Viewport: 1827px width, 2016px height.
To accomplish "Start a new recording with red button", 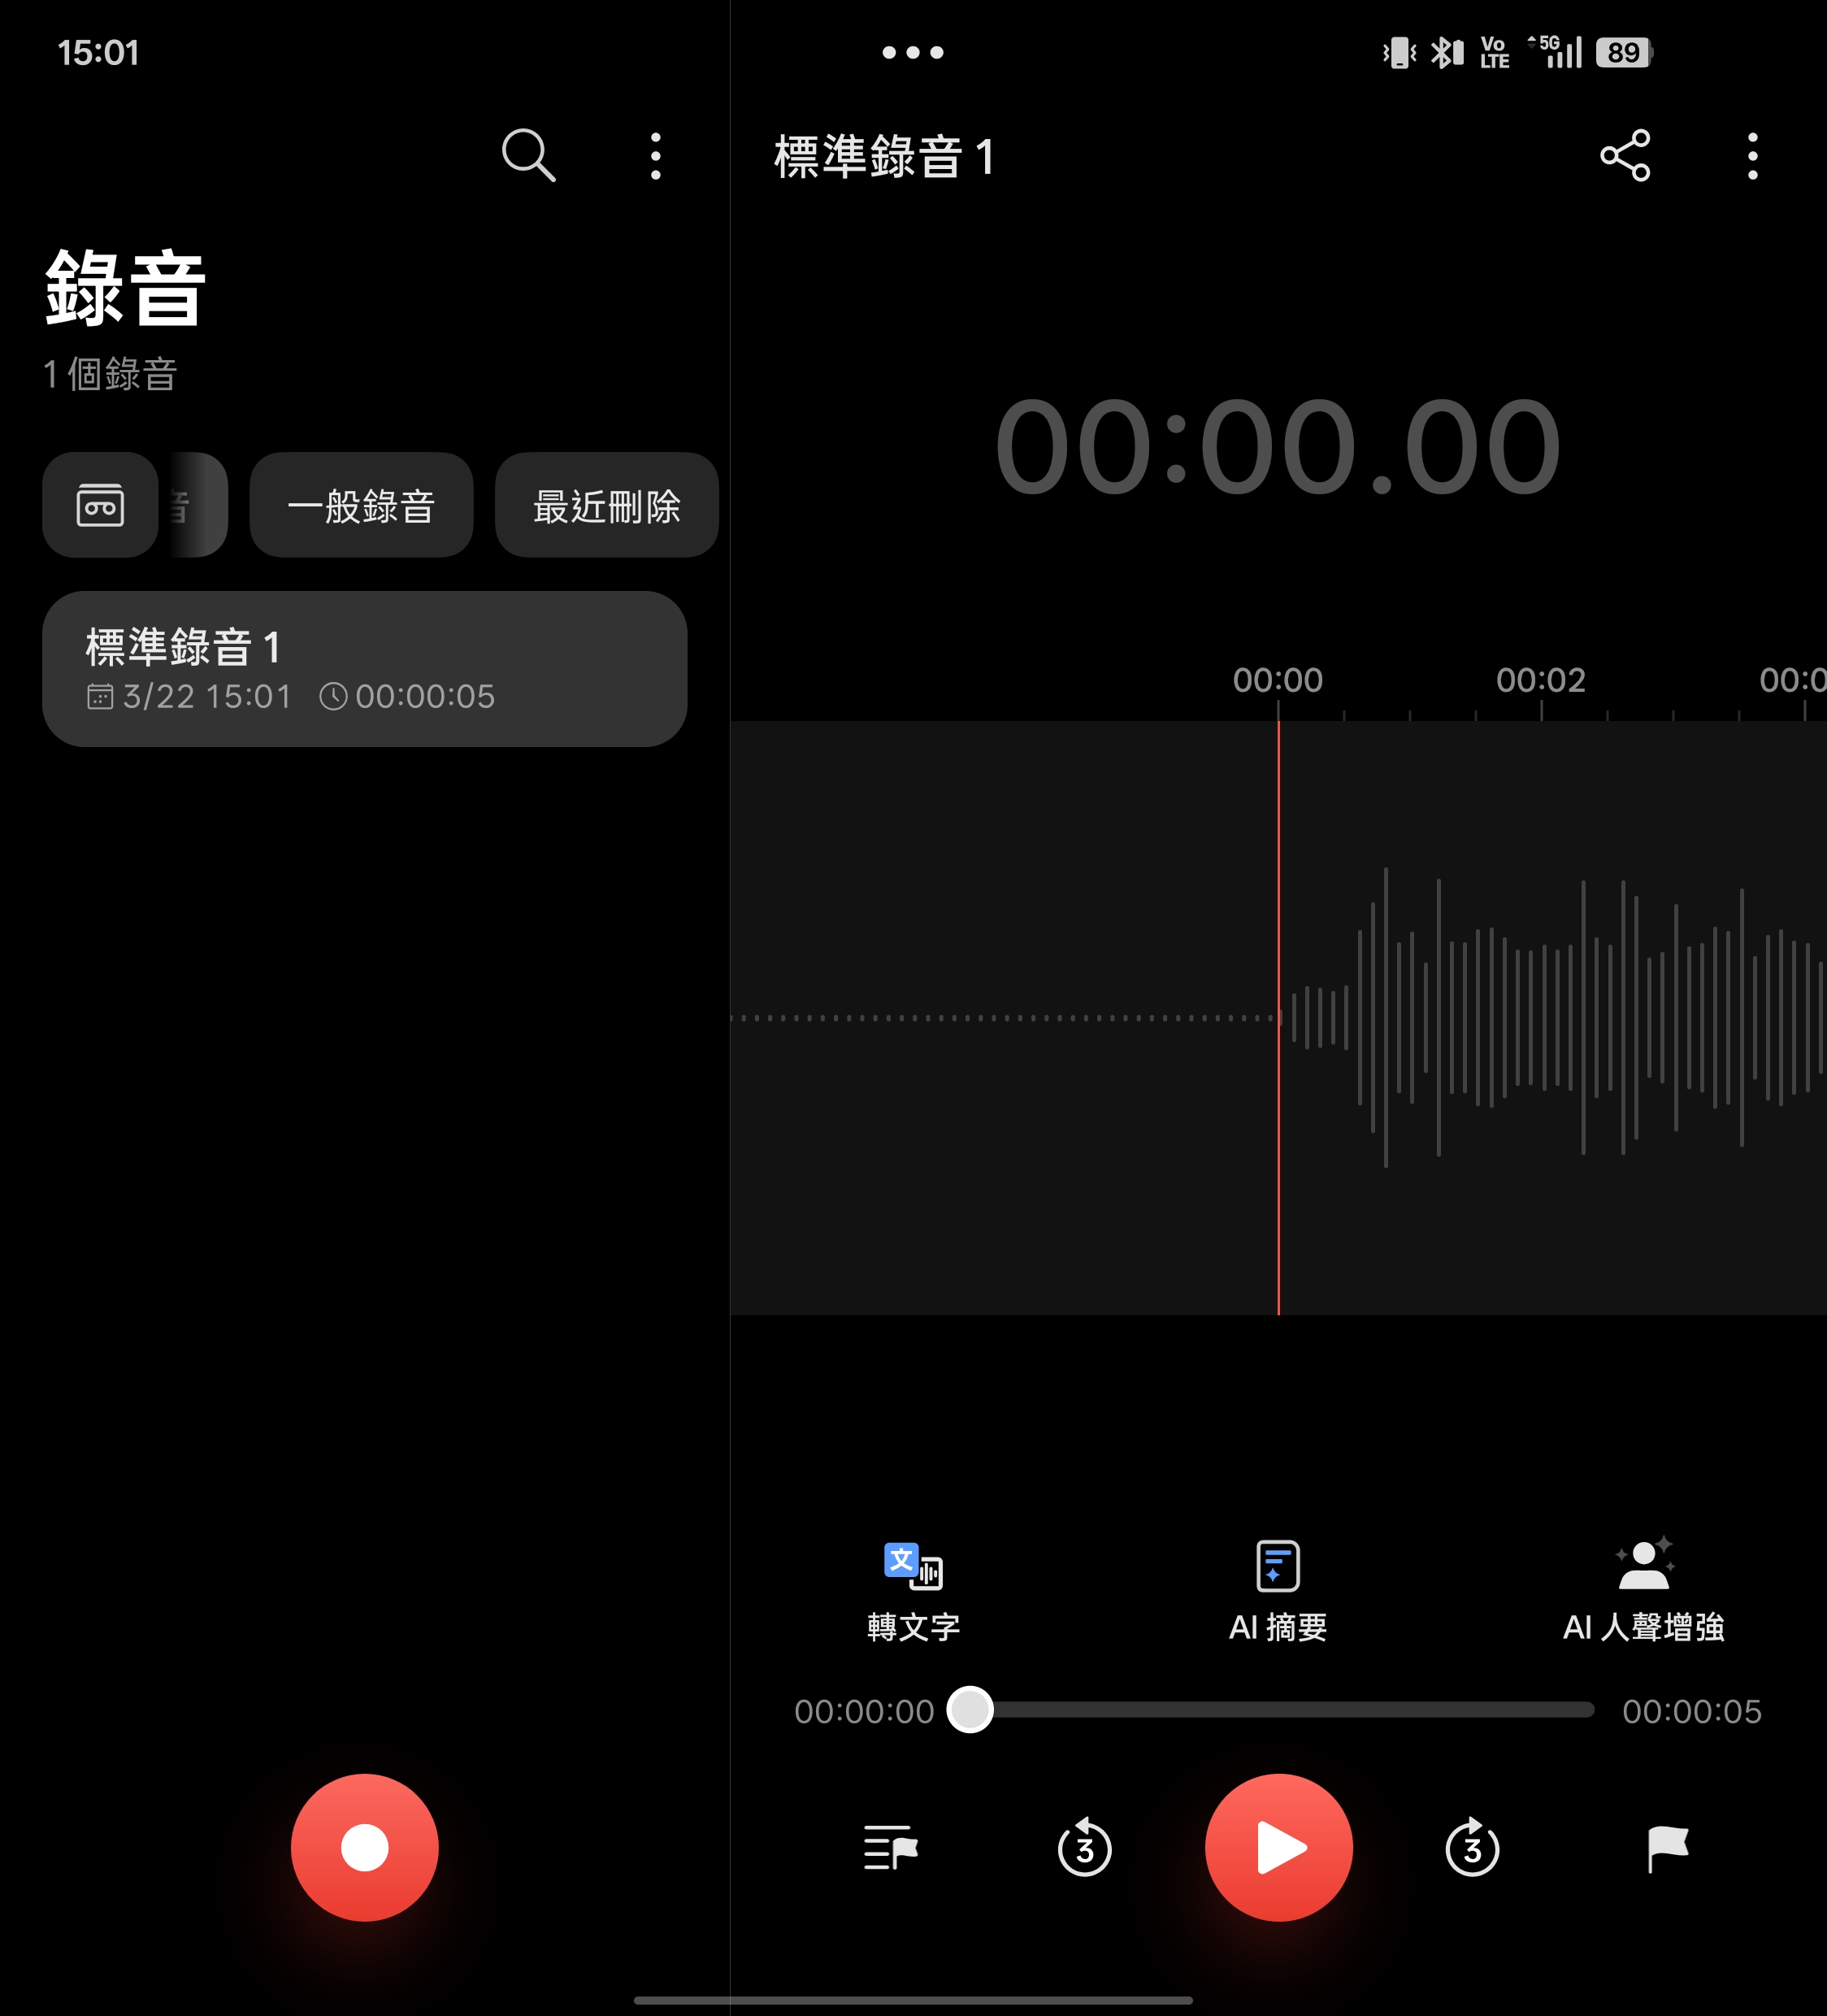I will pos(364,1846).
